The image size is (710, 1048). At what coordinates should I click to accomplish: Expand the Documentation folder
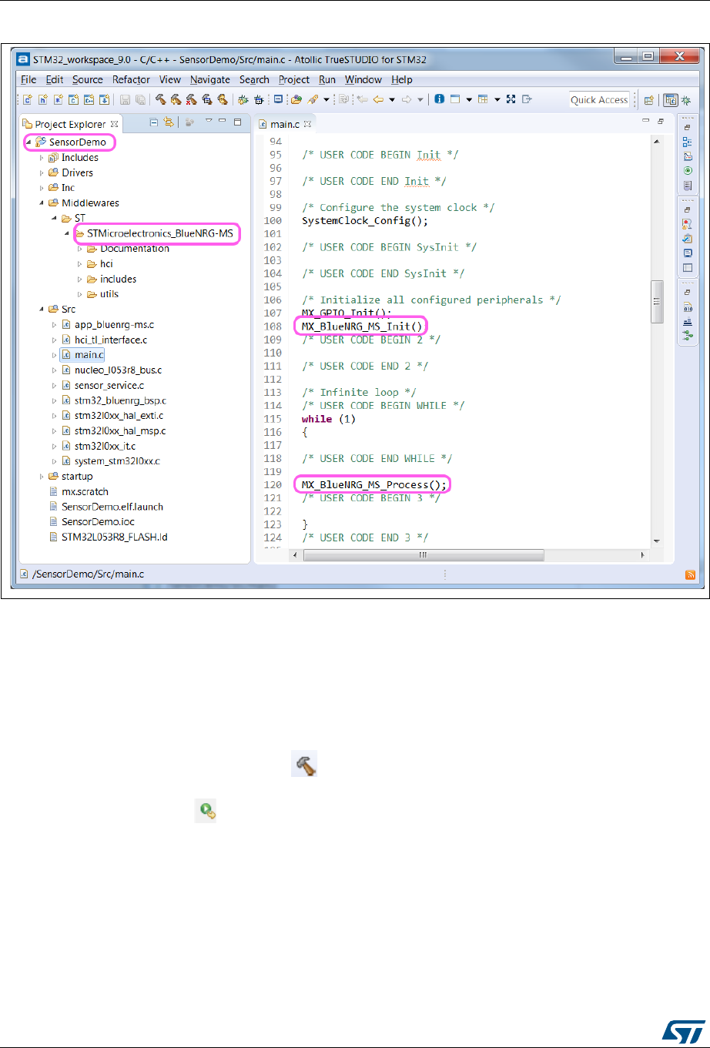79,249
